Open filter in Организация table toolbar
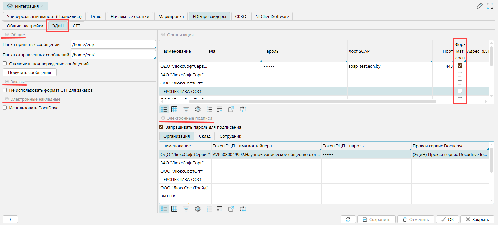Viewport: 498px width, 225px height. [186, 109]
